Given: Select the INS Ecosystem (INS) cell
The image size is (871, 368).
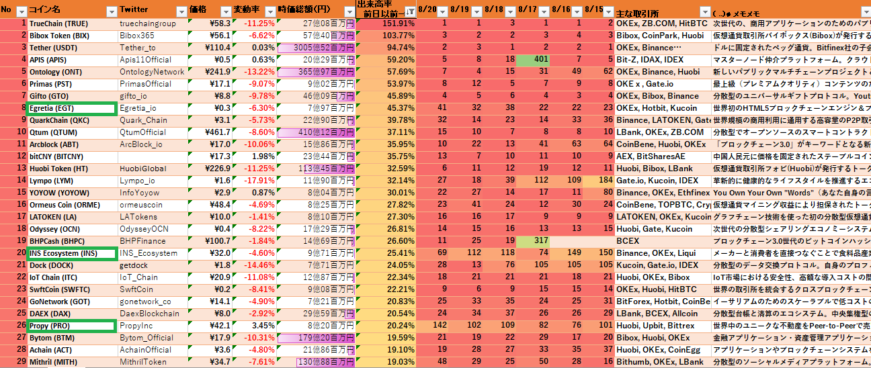Looking at the screenshot, I should coord(71,253).
